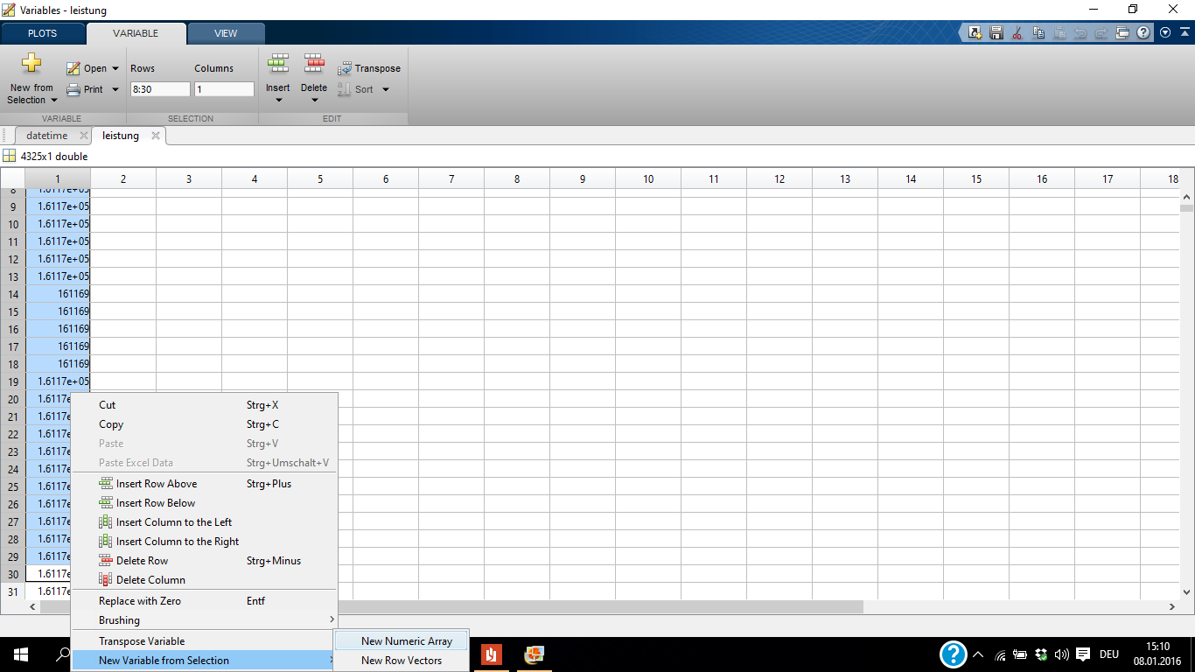Open MATLAB Help via question mark icon
The image size is (1195, 672).
[x=1143, y=33]
